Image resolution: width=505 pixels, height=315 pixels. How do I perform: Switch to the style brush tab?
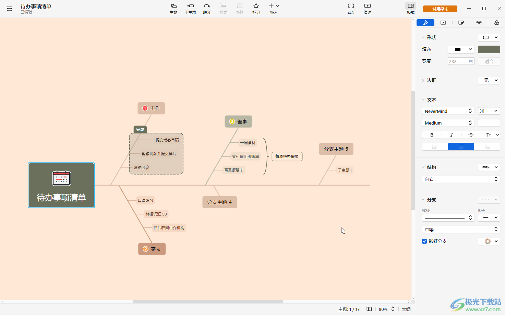click(x=425, y=23)
